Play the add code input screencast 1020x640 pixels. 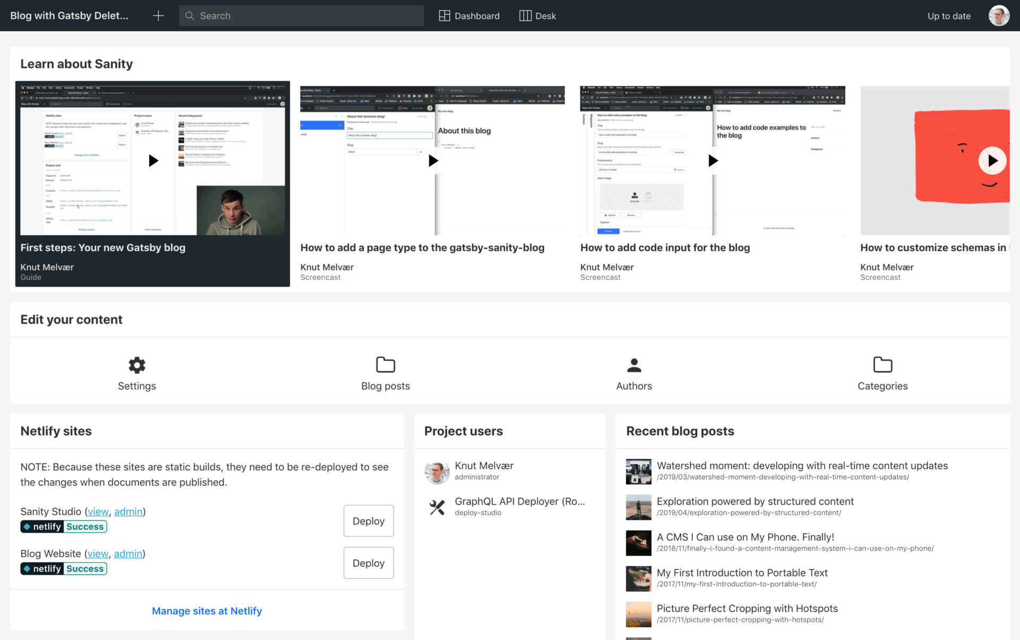pyautogui.click(x=713, y=160)
